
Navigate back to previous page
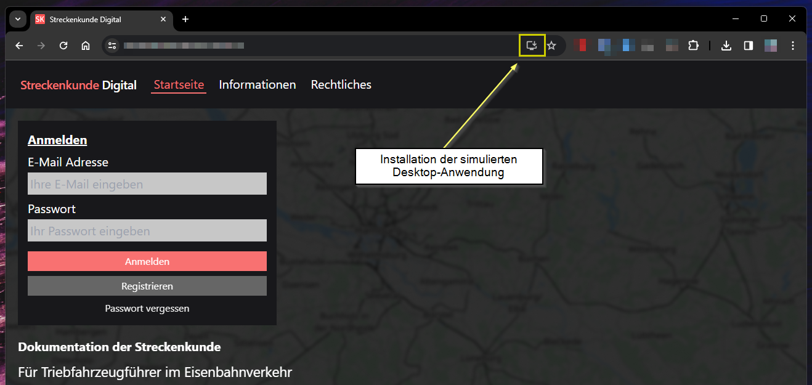click(x=19, y=46)
